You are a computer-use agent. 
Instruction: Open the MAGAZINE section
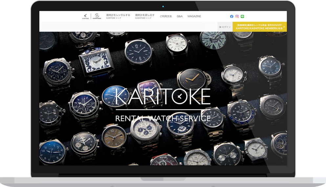click(x=194, y=16)
